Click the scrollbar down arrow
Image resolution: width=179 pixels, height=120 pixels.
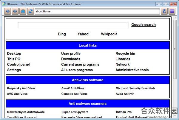tap(175, 116)
